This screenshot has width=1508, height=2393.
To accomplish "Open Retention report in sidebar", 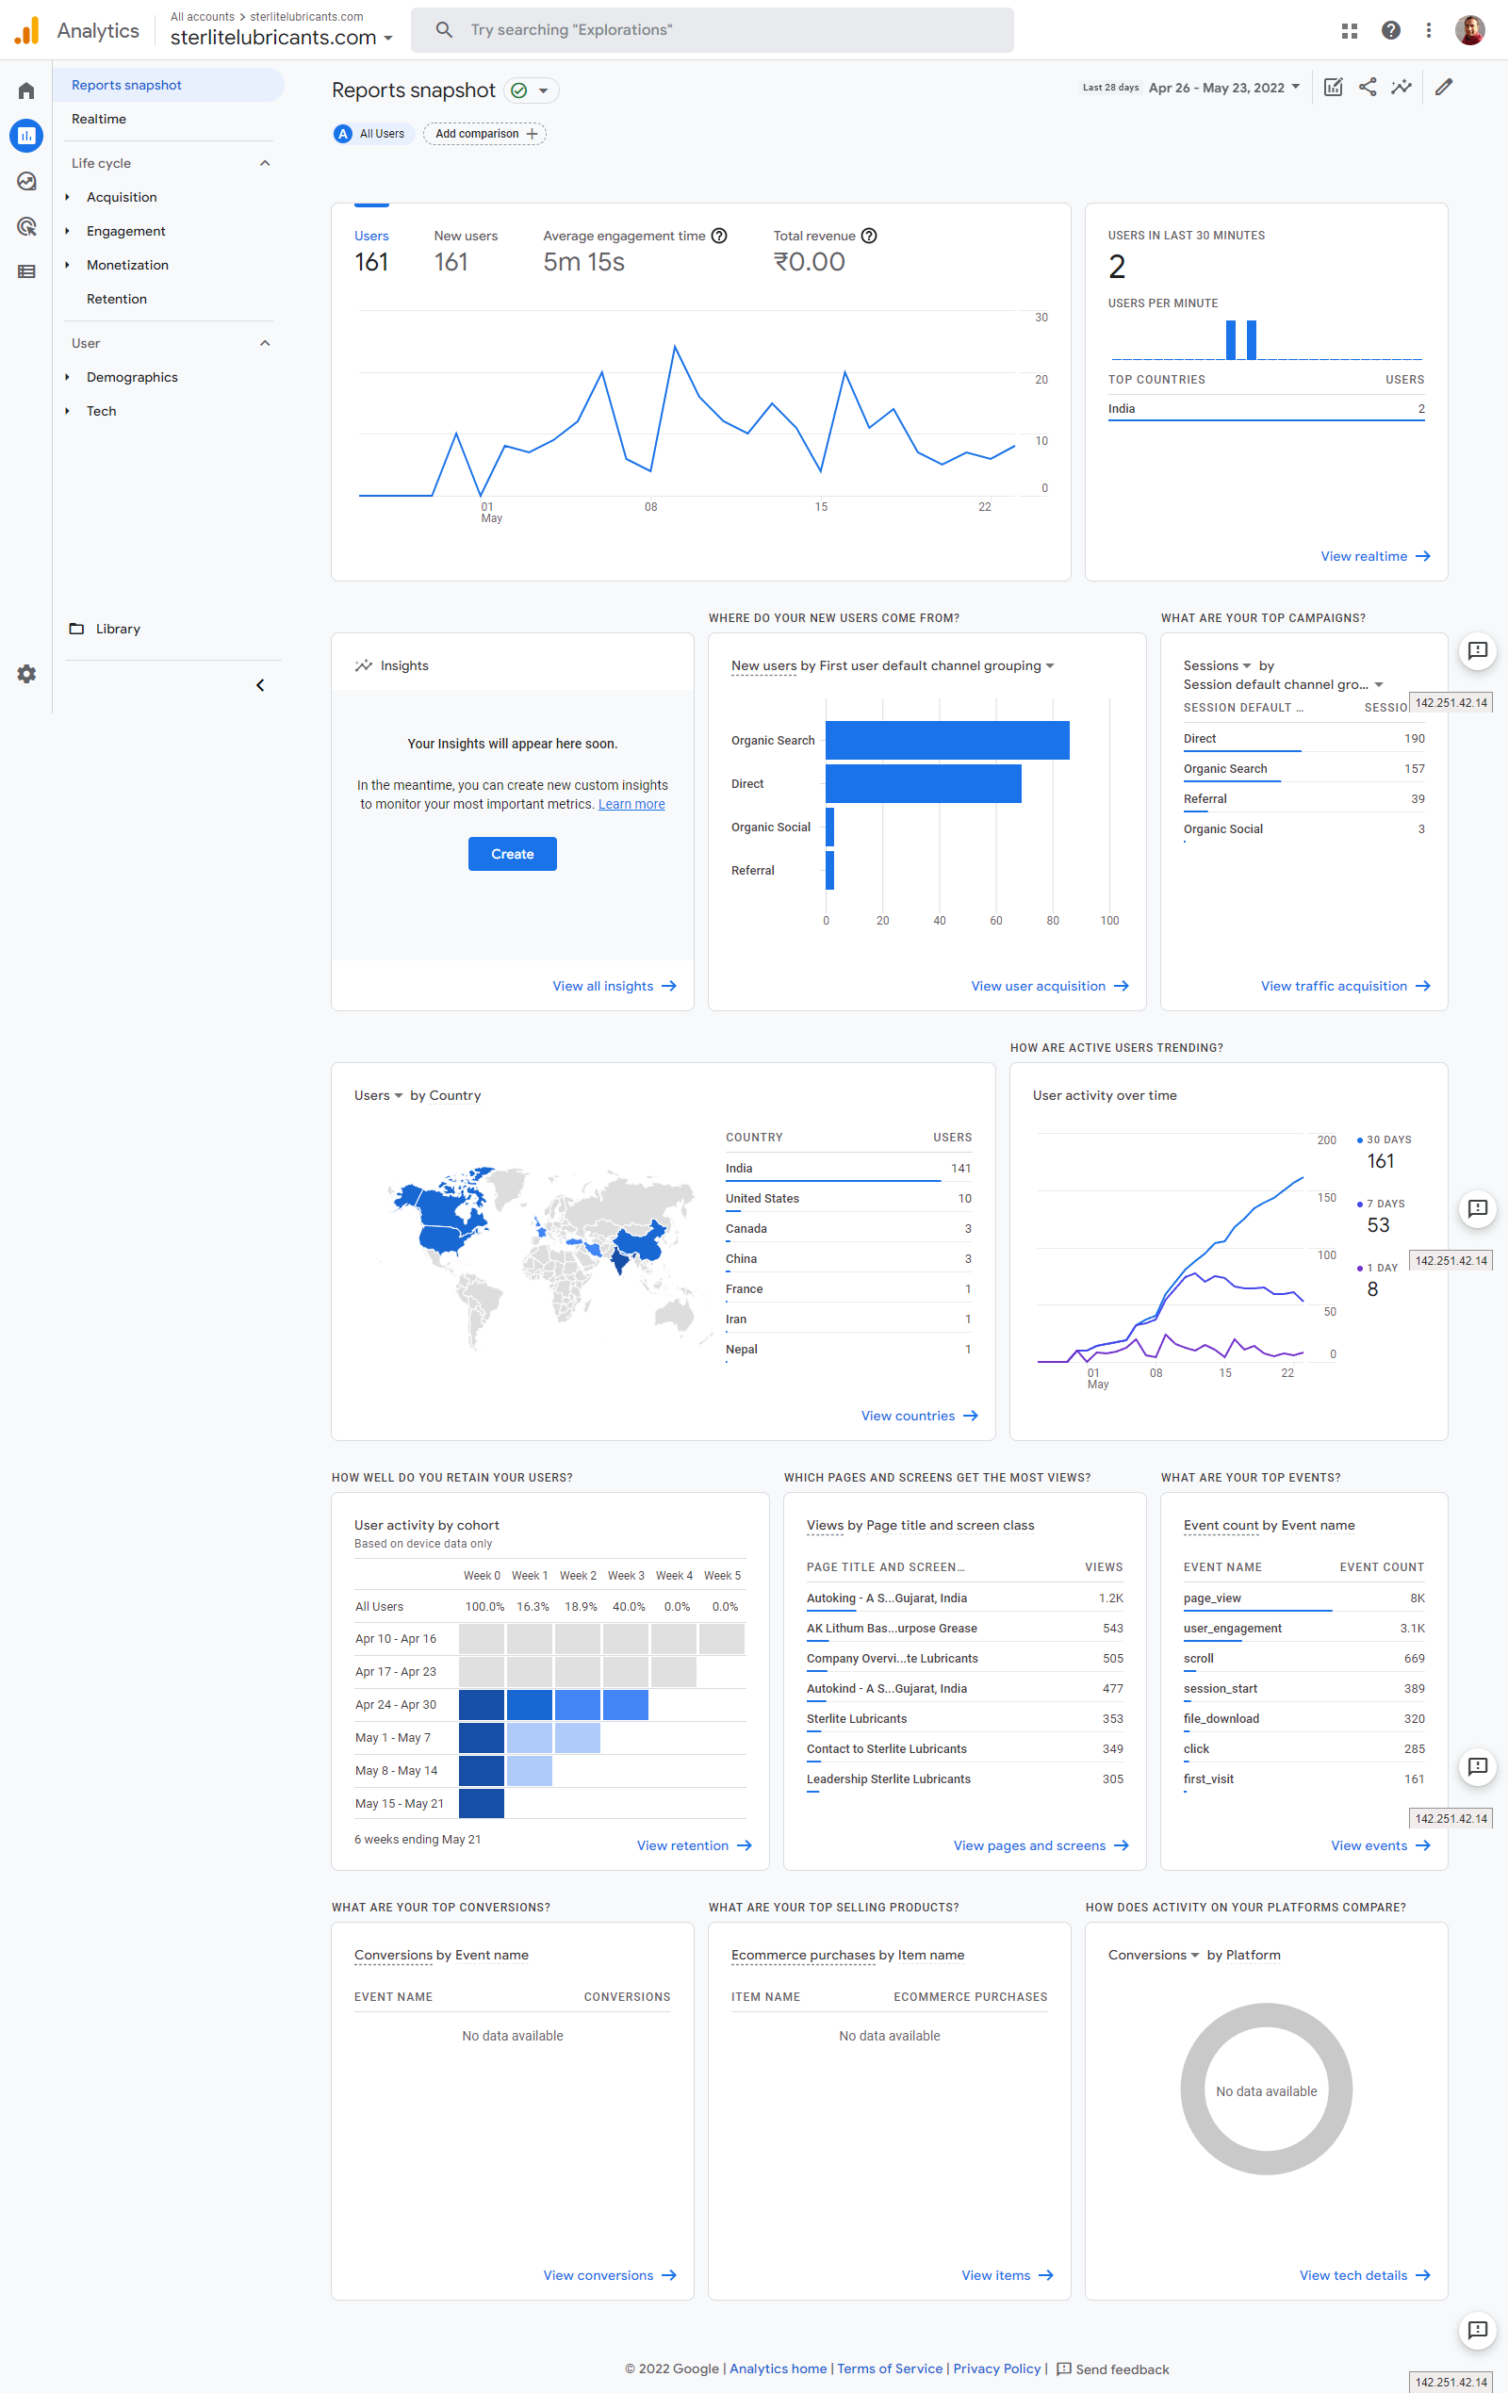I will coord(116,298).
